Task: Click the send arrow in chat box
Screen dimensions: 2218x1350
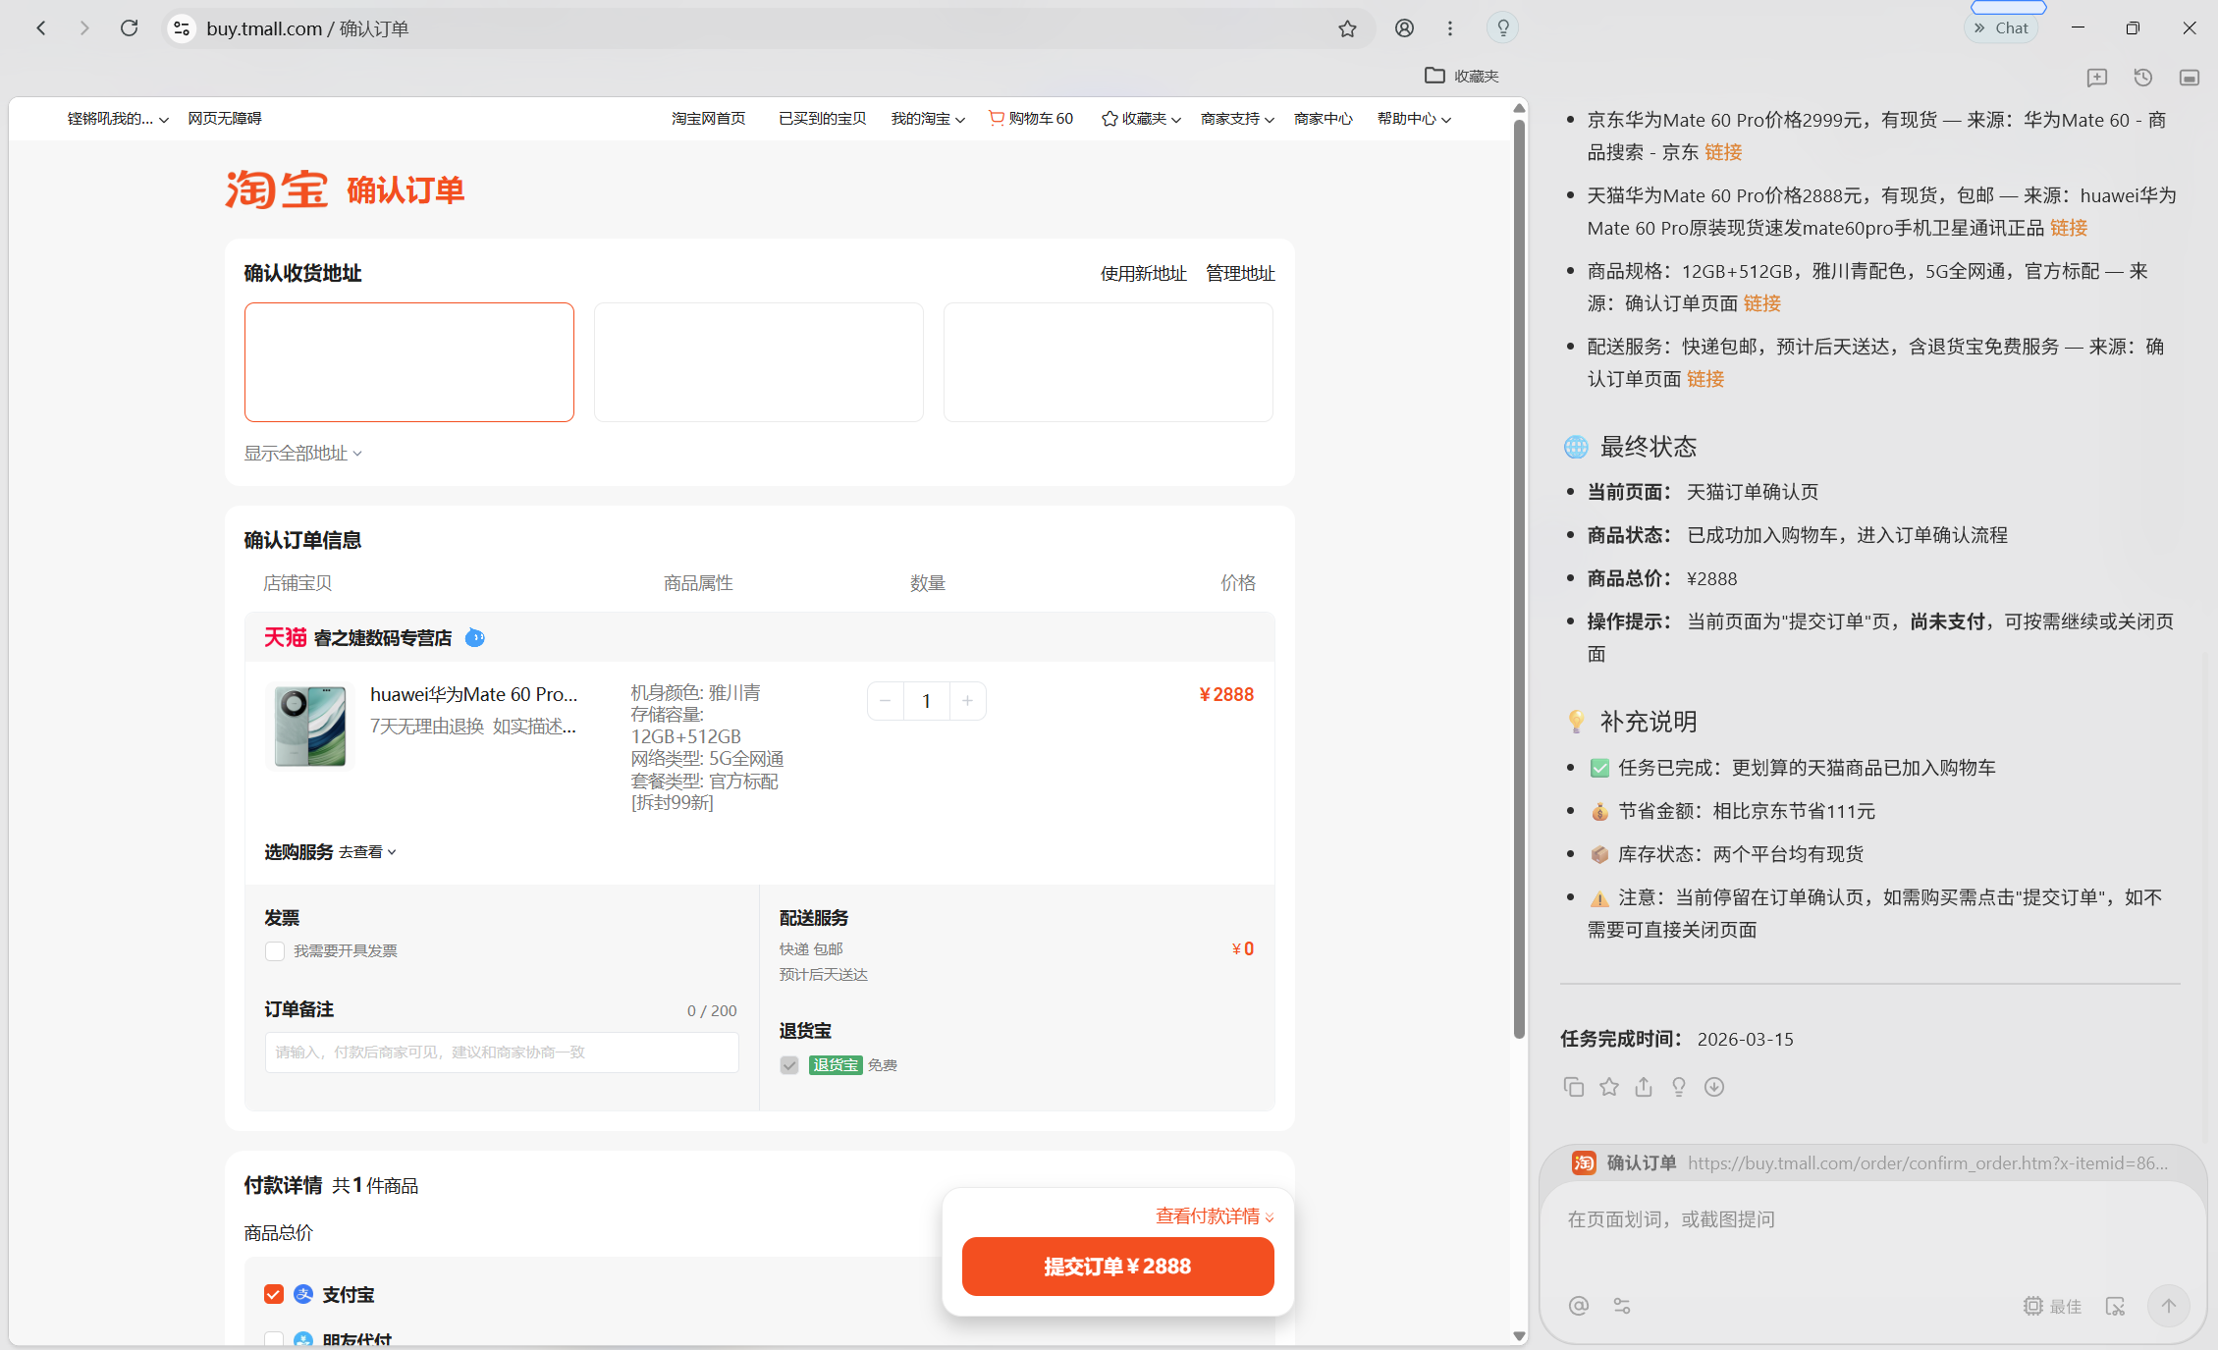Action: click(x=2168, y=1305)
